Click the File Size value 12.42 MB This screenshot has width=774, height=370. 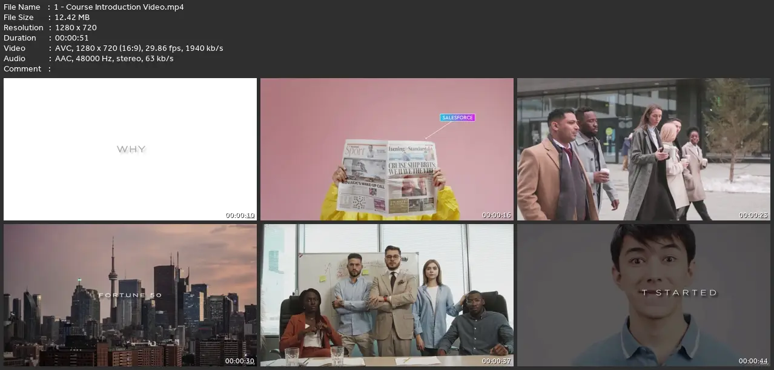tap(72, 18)
